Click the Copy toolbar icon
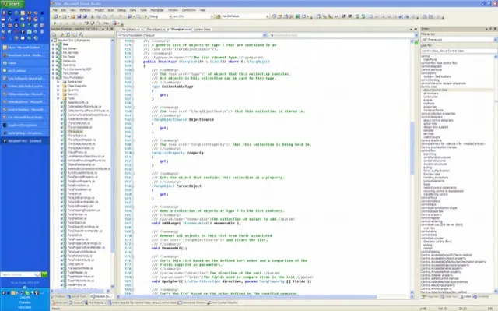The height and width of the screenshot is (311, 498). coord(99,16)
